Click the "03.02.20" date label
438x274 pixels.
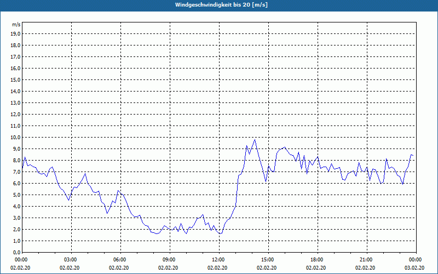pyautogui.click(x=414, y=268)
